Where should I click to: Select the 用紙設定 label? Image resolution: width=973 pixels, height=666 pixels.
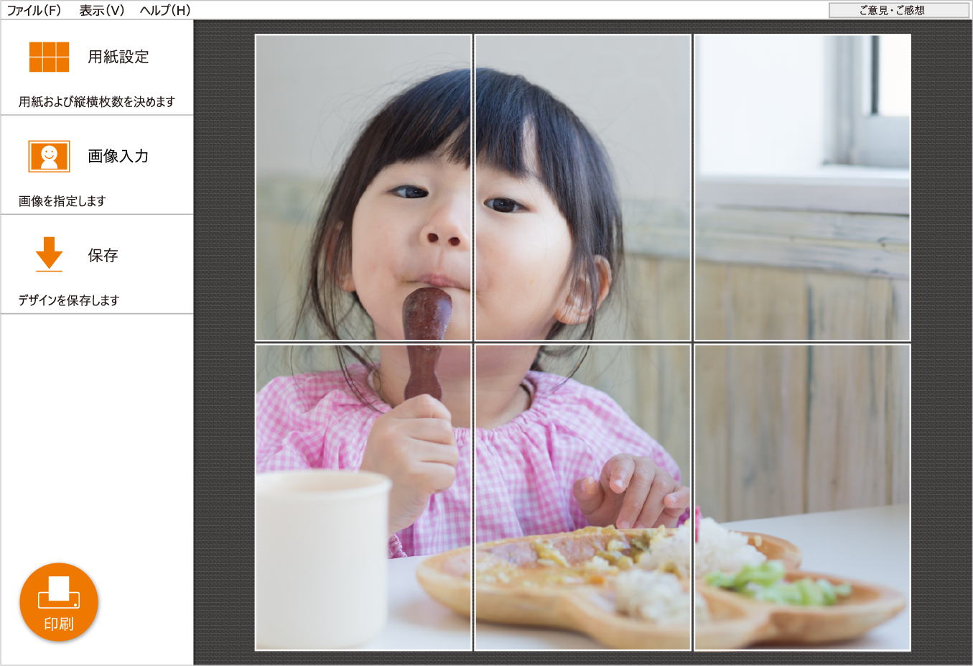coord(118,57)
